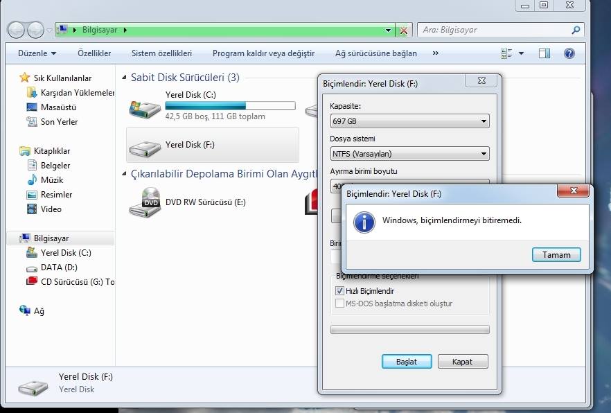Click Program kaldır veya değiştir
The image size is (611, 413).
coord(263,53)
